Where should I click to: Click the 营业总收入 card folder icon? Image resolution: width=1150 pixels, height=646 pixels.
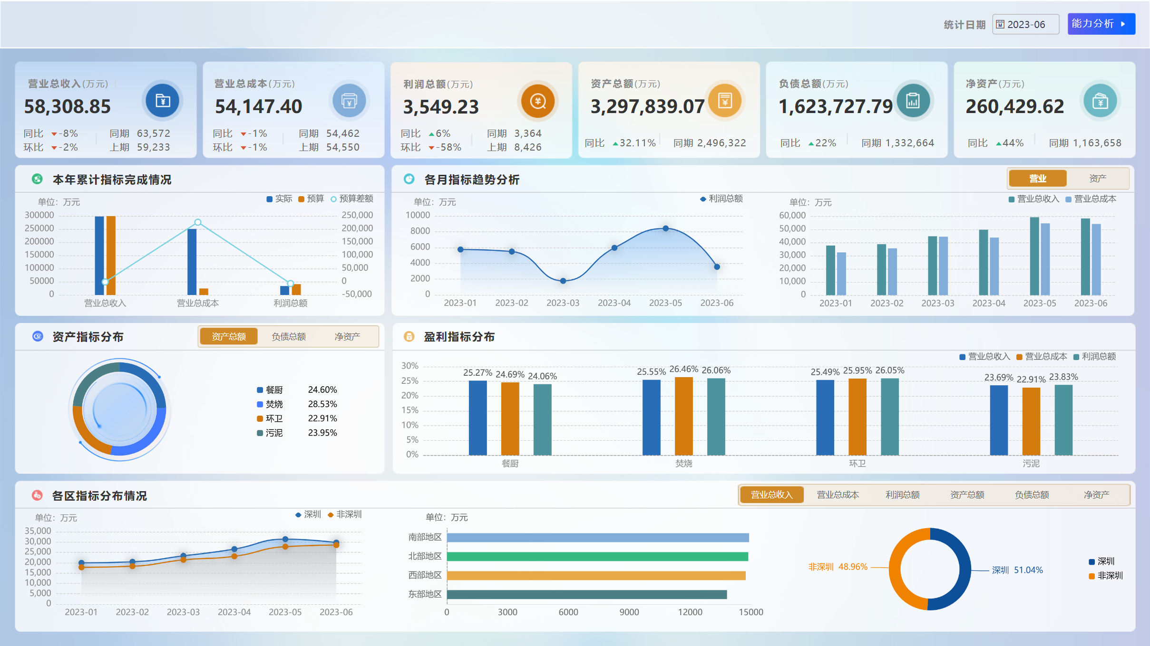tap(163, 101)
